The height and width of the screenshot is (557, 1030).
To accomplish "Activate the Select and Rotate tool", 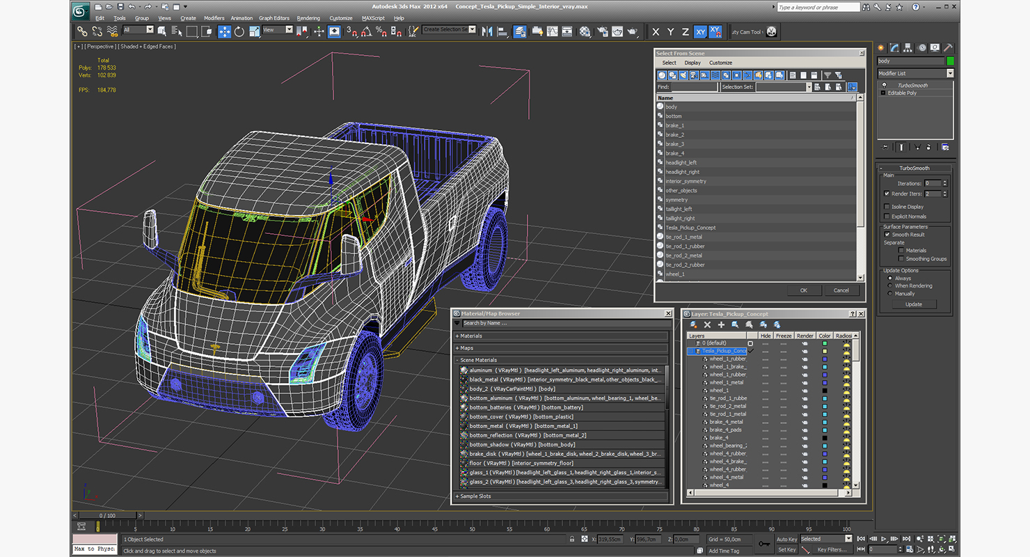I will coord(239,31).
